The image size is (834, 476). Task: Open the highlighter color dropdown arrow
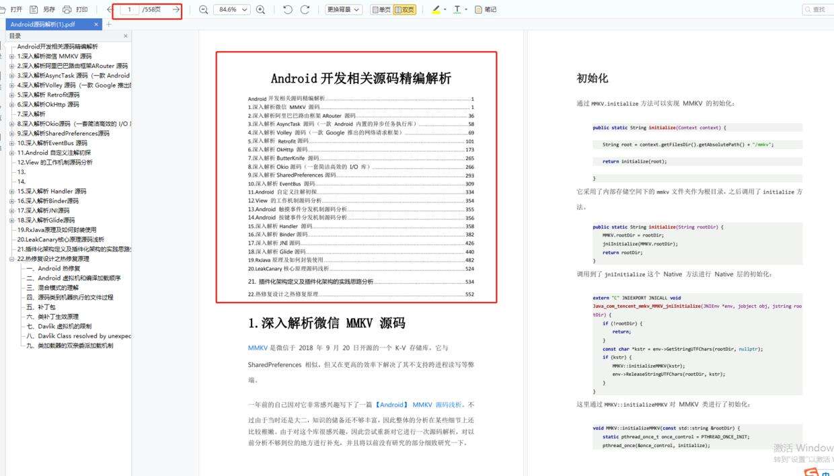point(445,10)
